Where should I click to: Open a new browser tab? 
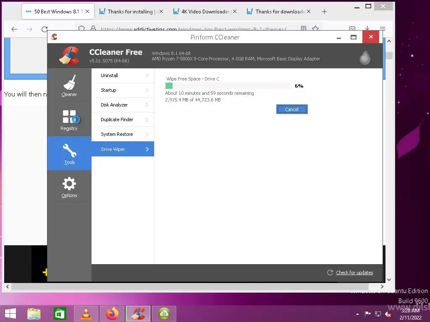point(325,11)
